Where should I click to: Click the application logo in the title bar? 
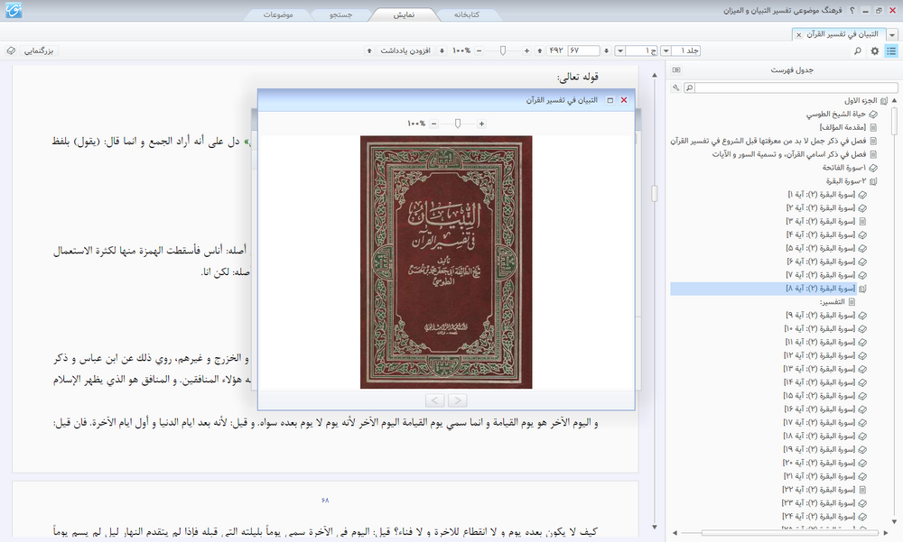coord(14,10)
